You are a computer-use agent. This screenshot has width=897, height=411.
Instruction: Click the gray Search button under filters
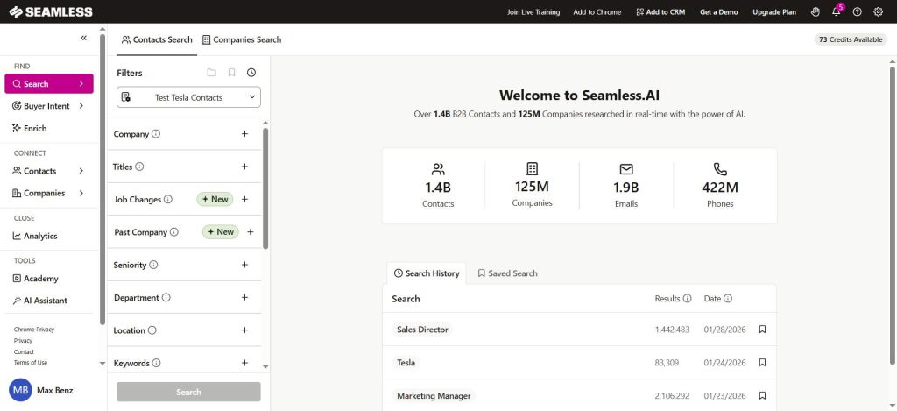click(x=189, y=392)
